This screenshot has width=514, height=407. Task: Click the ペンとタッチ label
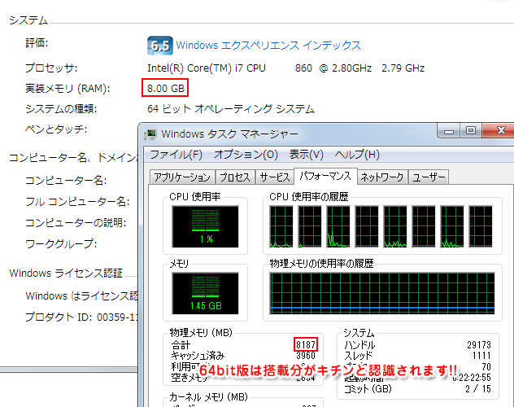pos(56,129)
